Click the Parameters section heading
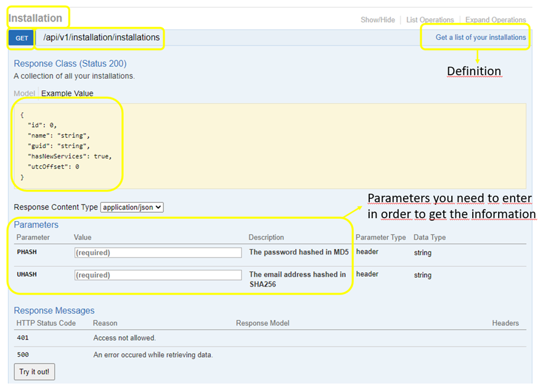Image resolution: width=543 pixels, height=390 pixels. pos(36,225)
